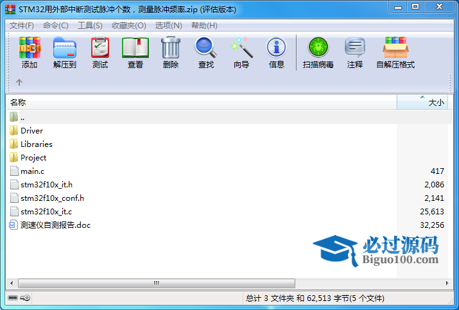Open the Favorites (收藏夹) menu
Image resolution: width=459 pixels, height=310 pixels.
[129, 26]
